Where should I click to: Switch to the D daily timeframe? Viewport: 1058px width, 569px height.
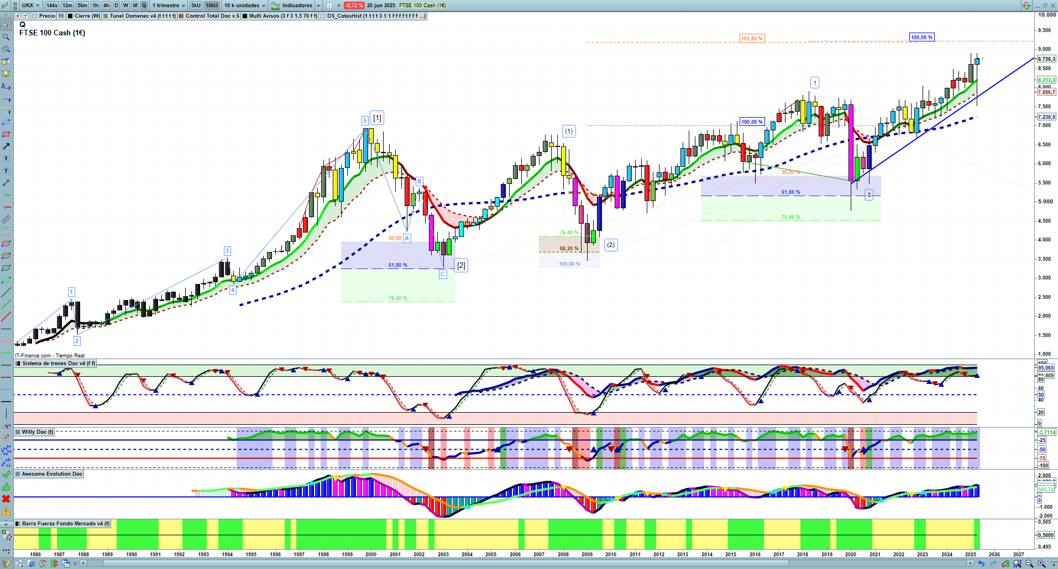click(x=116, y=6)
